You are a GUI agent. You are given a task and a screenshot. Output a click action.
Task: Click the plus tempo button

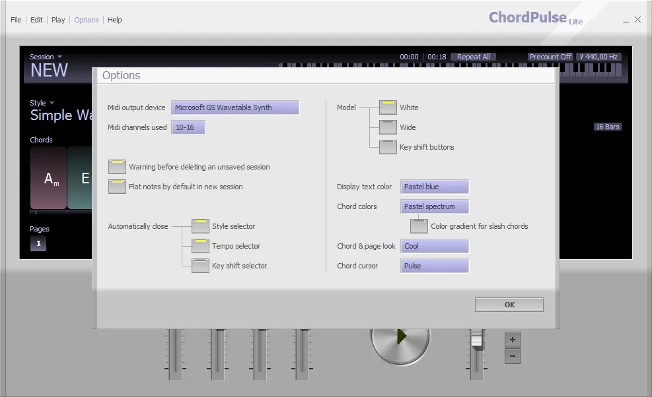[513, 339]
